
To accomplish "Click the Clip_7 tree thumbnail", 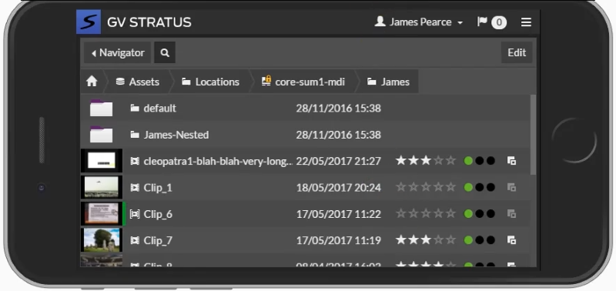I will coord(102,240).
